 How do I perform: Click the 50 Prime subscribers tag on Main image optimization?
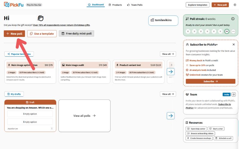(32, 72)
